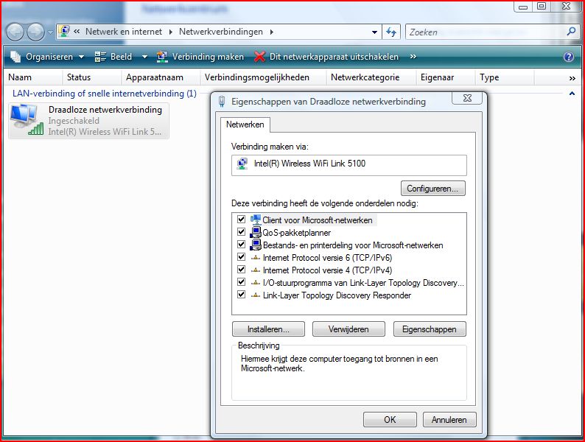This screenshot has height=442, width=585.
Task: Click the Verwijderen button
Action: coord(348,329)
